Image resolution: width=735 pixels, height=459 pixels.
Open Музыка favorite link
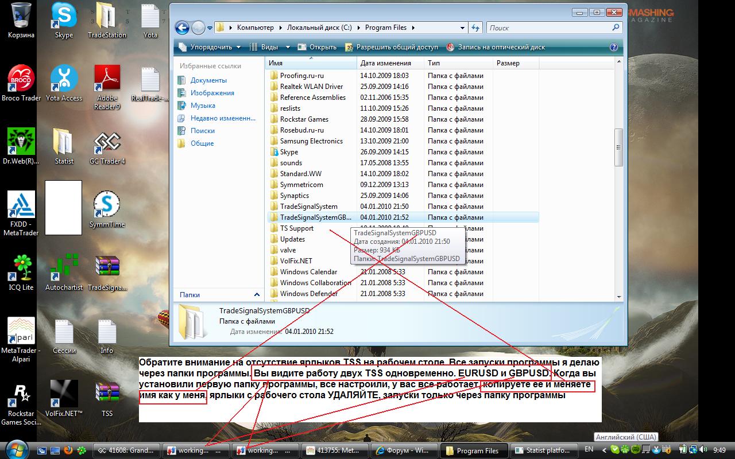click(203, 106)
